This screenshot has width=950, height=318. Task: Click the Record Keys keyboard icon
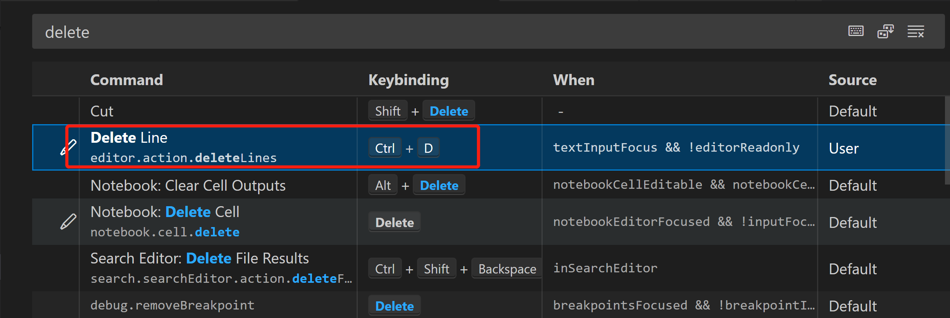pyautogui.click(x=856, y=31)
